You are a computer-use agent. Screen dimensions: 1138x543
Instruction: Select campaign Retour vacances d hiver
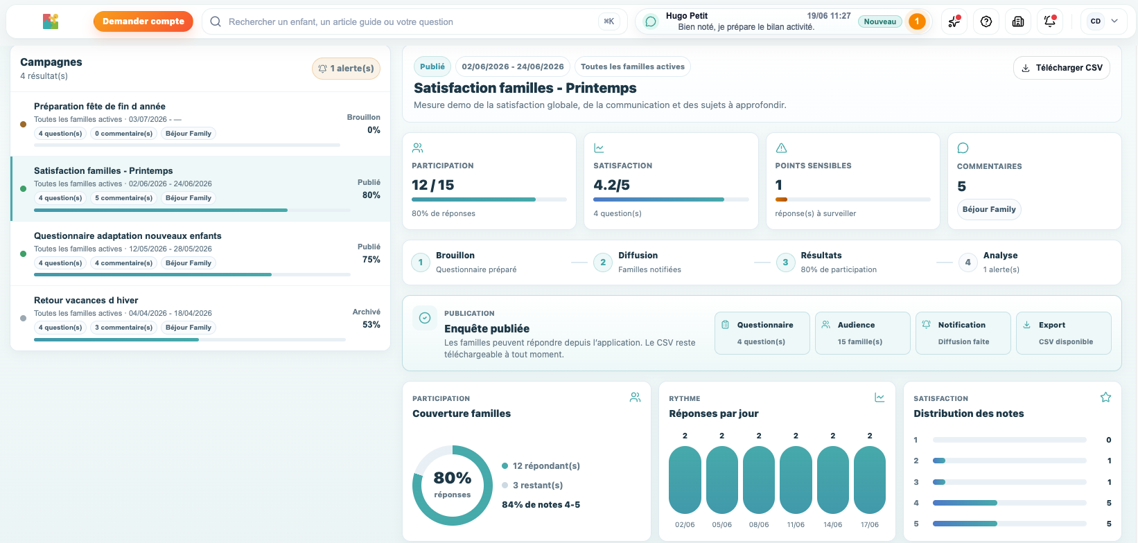pos(200,318)
